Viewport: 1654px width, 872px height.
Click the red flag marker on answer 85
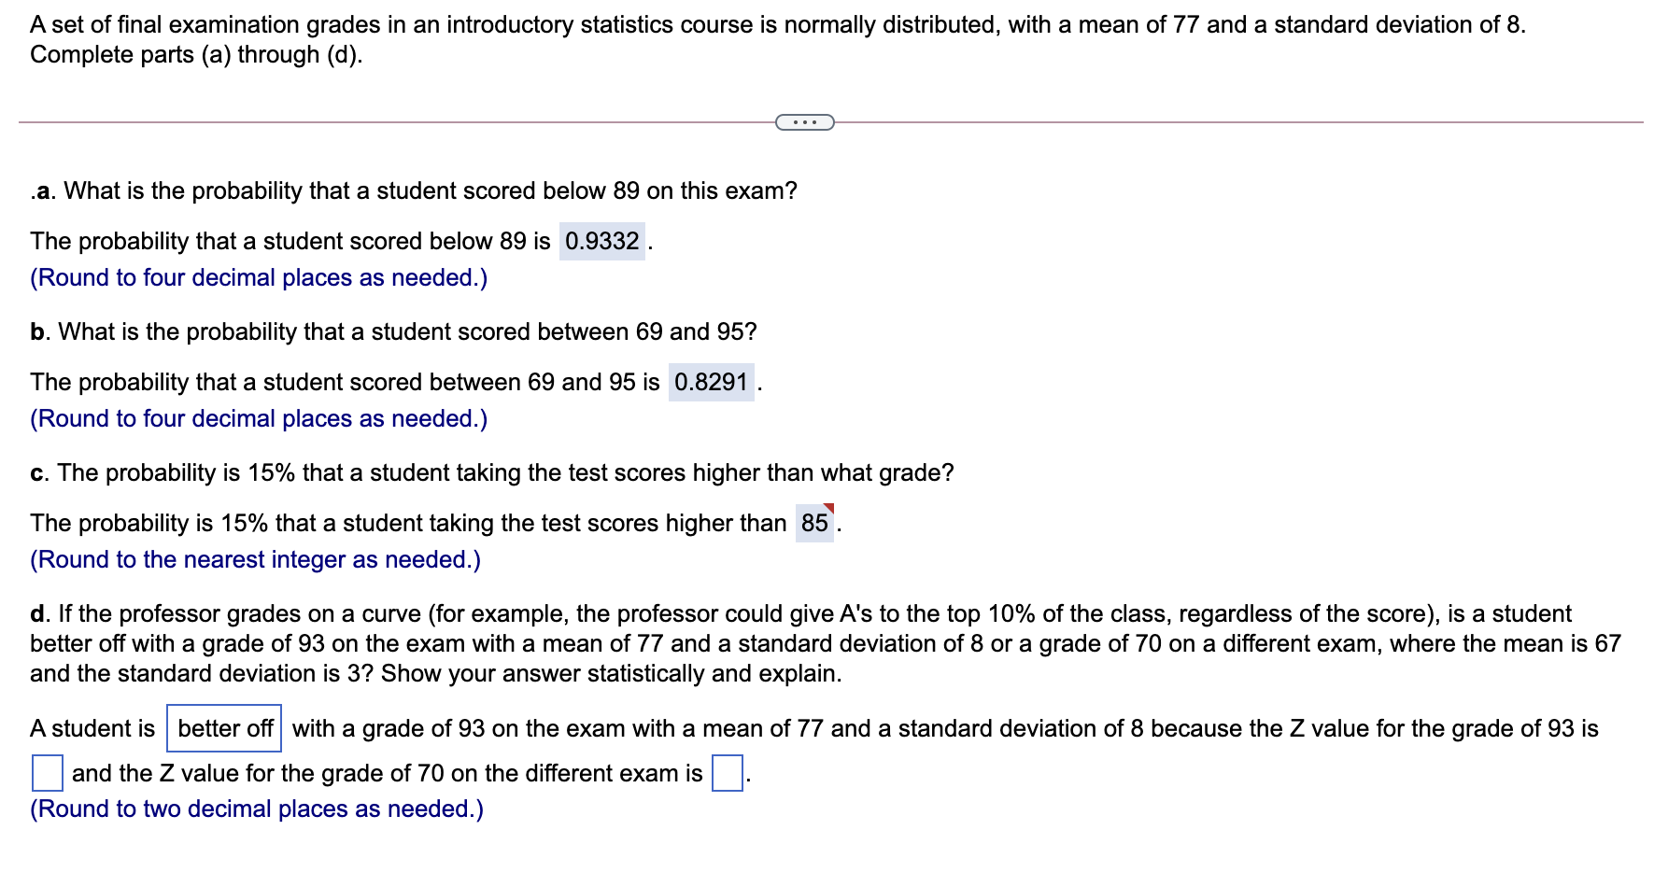coord(827,508)
